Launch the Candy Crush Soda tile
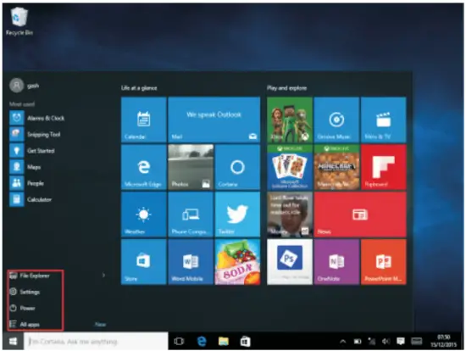 [237, 262]
